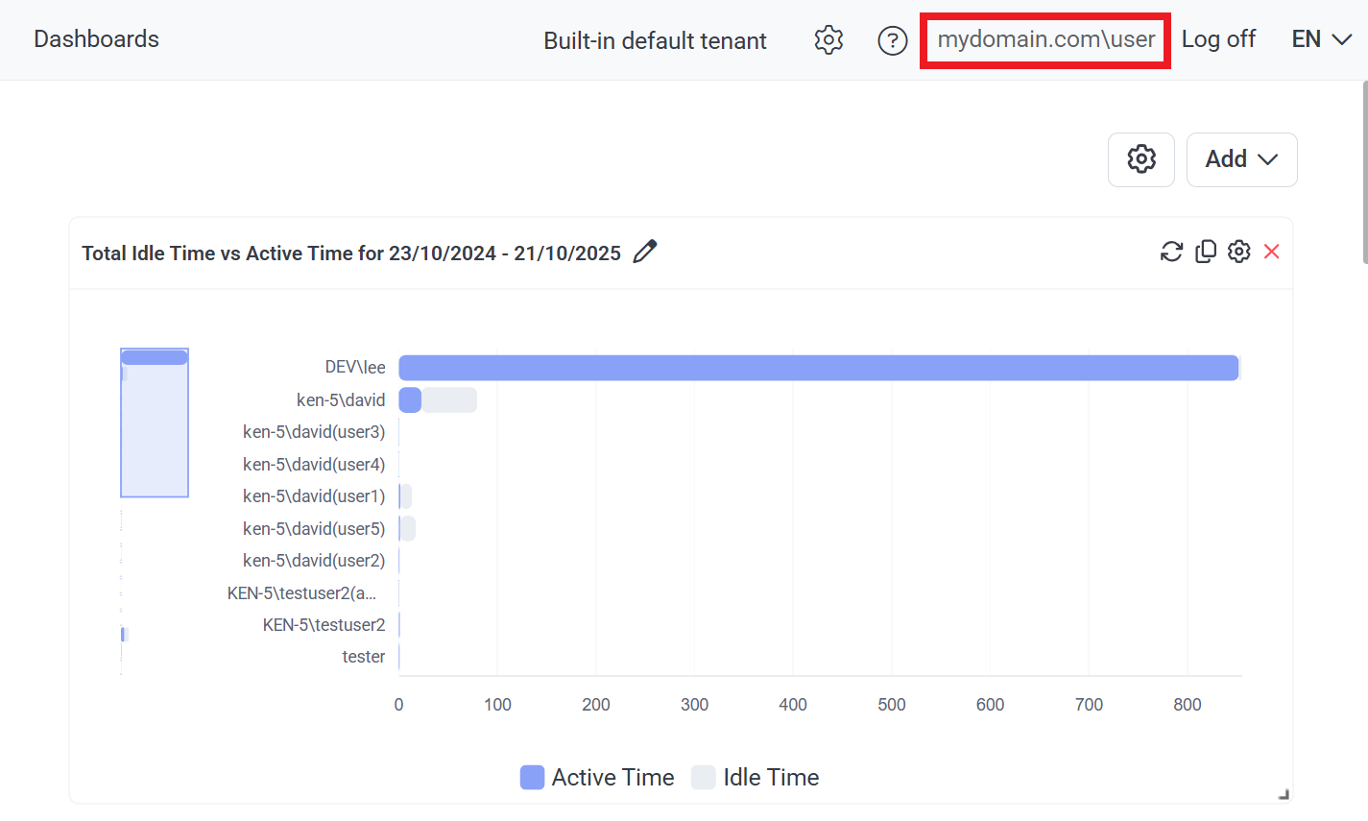Open the global settings gear in header

(x=828, y=39)
